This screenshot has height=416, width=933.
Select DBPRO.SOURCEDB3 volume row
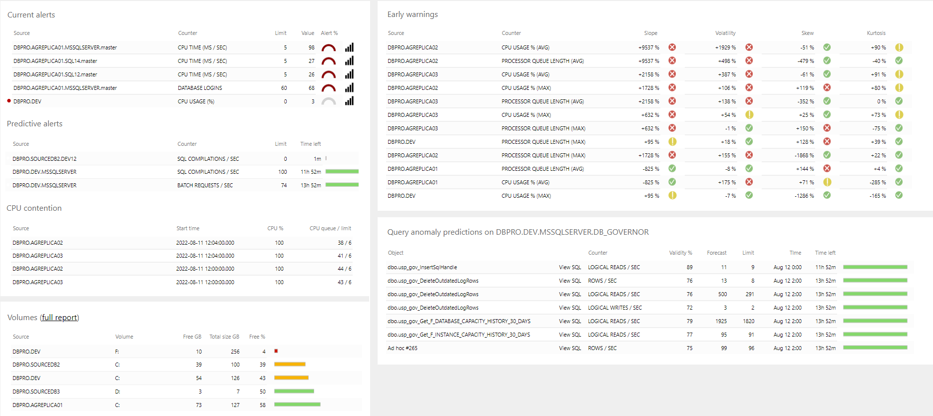coord(185,392)
